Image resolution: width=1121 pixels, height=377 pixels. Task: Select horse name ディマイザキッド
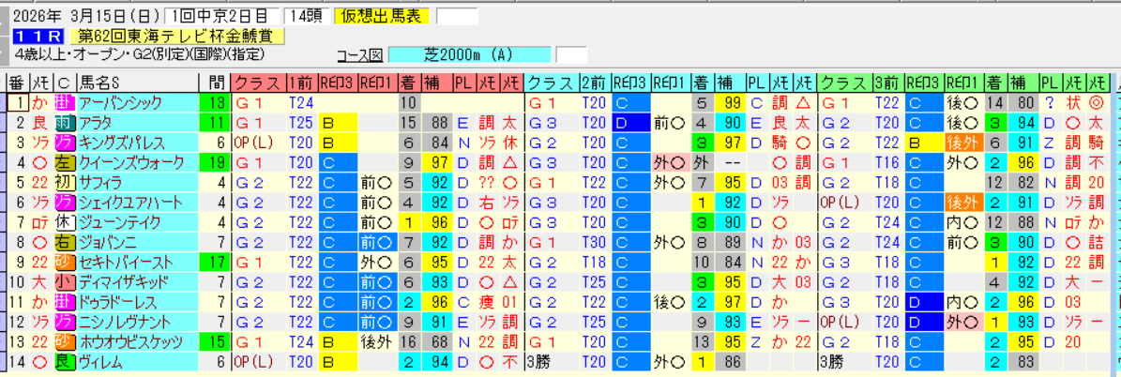[126, 282]
